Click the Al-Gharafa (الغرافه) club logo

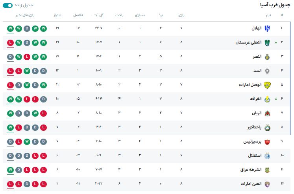click(267, 99)
